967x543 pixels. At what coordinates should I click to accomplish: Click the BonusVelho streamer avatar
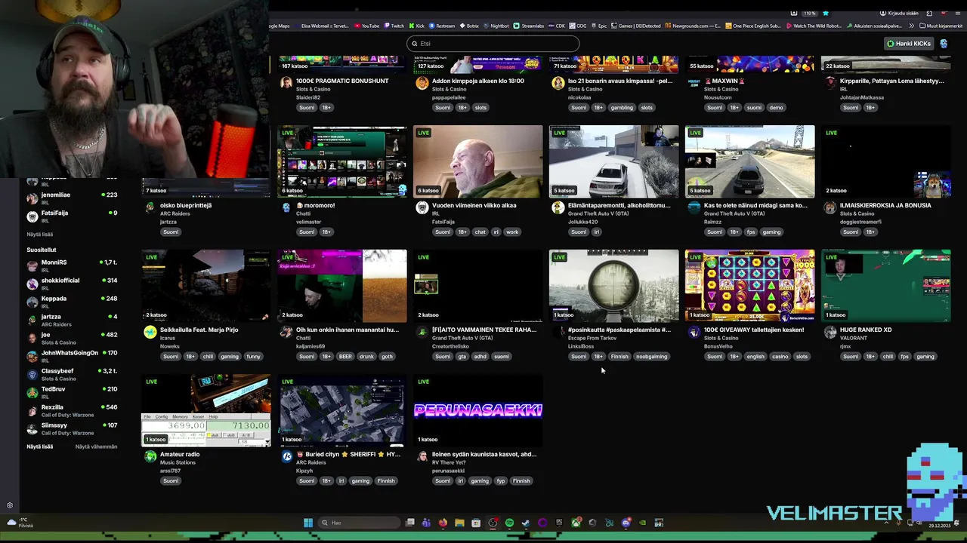coord(694,332)
